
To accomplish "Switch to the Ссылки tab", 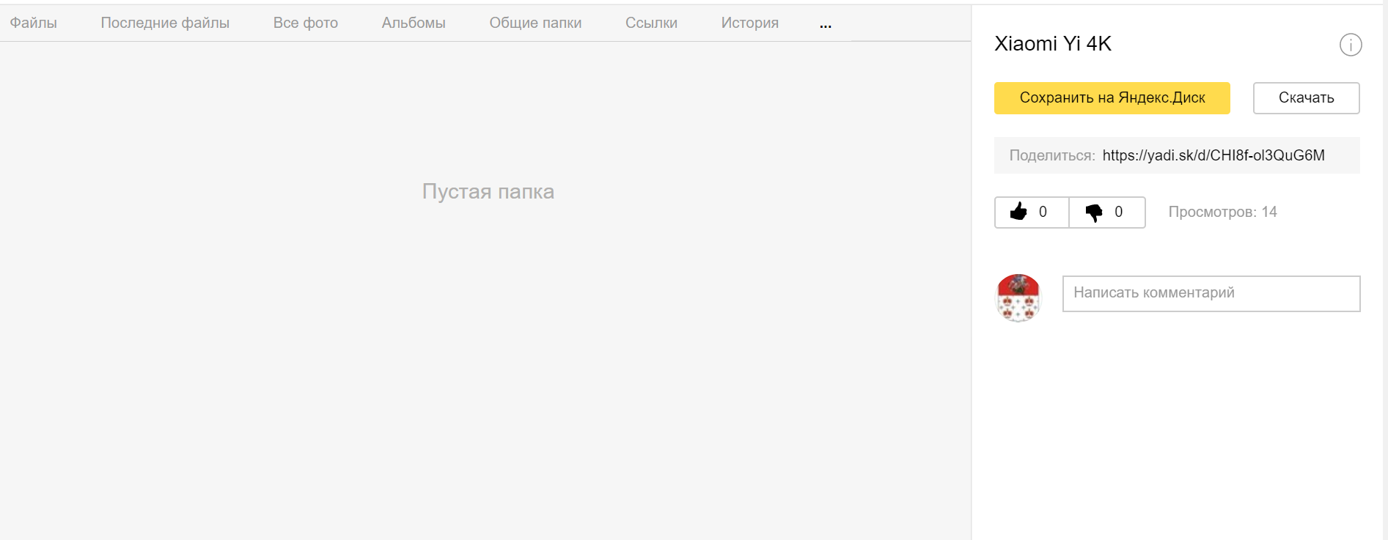I will 651,23.
